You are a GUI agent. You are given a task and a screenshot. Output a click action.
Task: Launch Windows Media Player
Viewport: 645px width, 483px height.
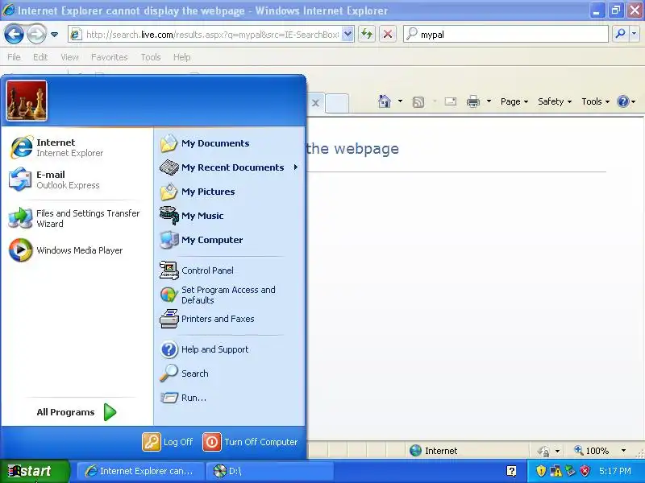pos(77,250)
